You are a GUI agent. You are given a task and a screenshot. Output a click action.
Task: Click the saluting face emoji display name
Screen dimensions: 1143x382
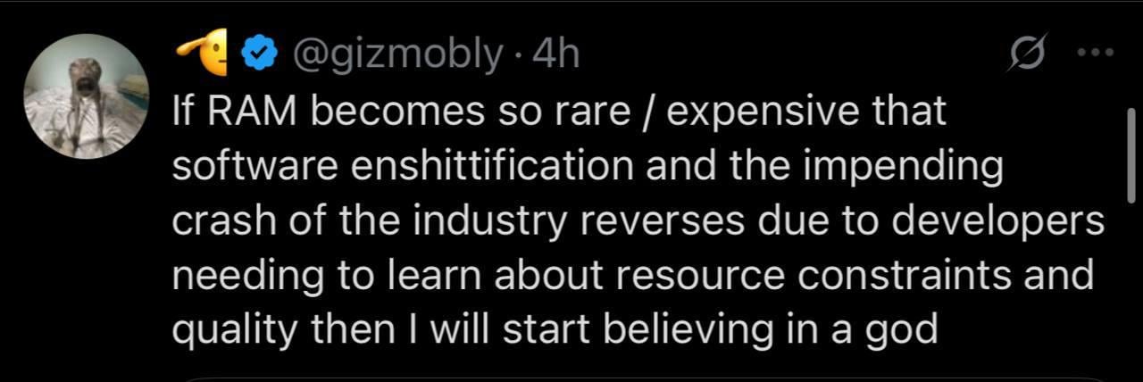203,54
